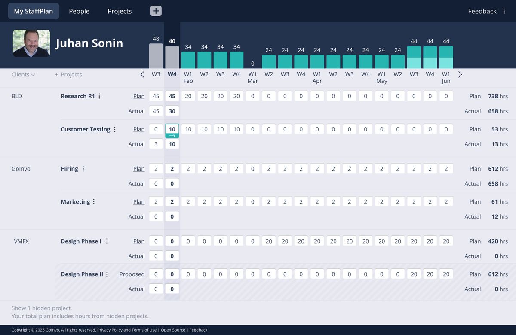Click the 44-hour bar for W1 Jun
516x335 pixels.
pos(446,57)
